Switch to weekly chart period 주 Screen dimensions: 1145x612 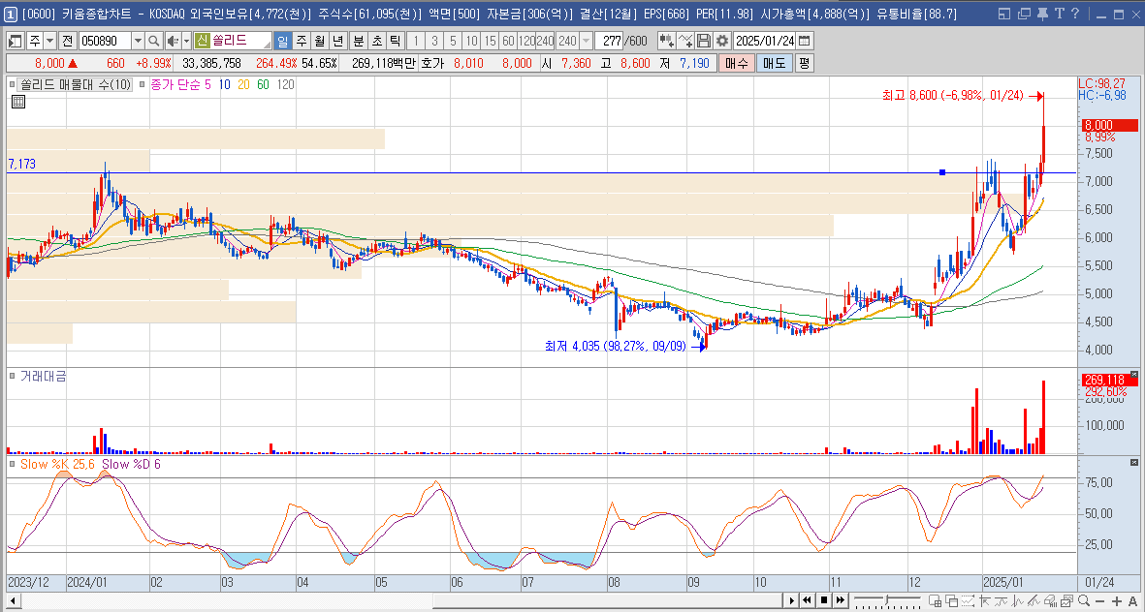point(301,41)
